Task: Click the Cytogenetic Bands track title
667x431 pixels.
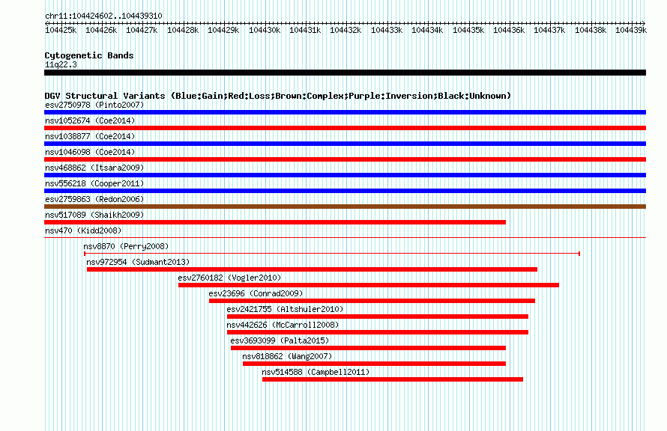Action: [x=89, y=55]
